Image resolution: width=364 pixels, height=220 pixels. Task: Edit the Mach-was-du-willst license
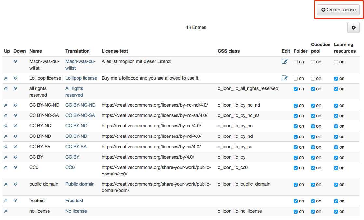pos(285,61)
